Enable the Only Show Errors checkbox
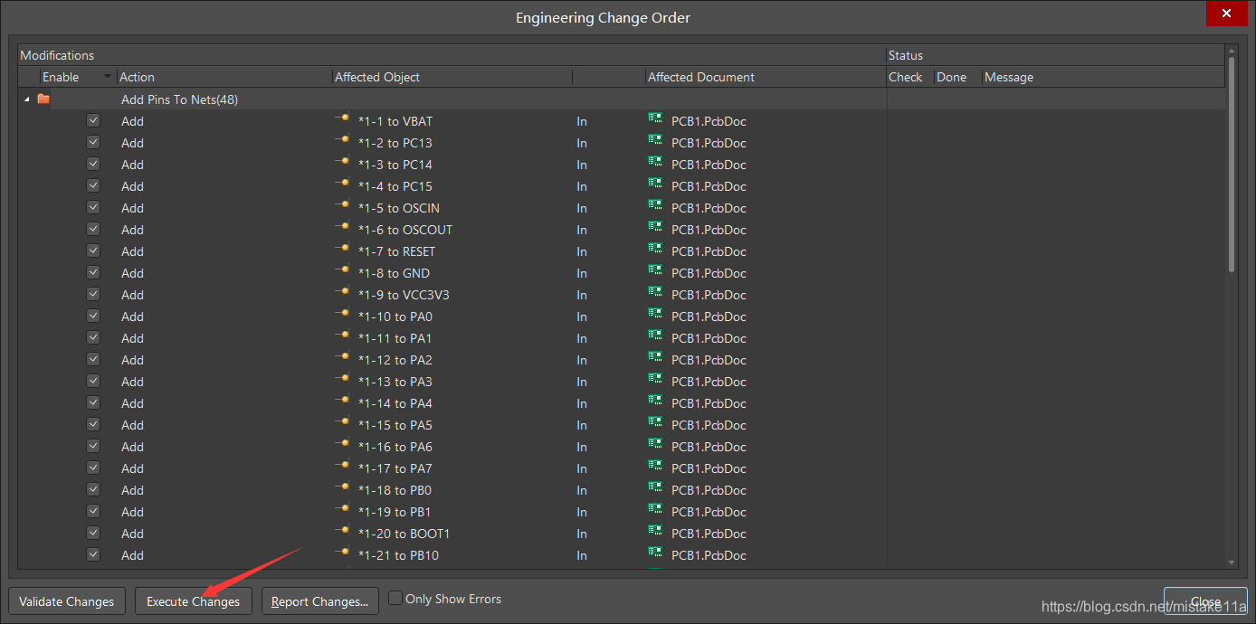This screenshot has height=624, width=1256. [395, 599]
